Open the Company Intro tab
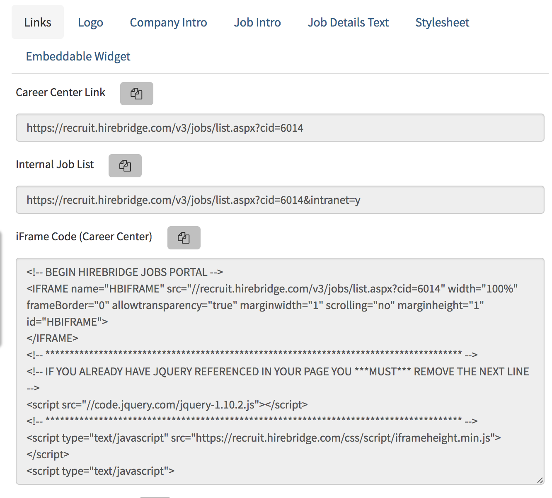 (x=168, y=22)
